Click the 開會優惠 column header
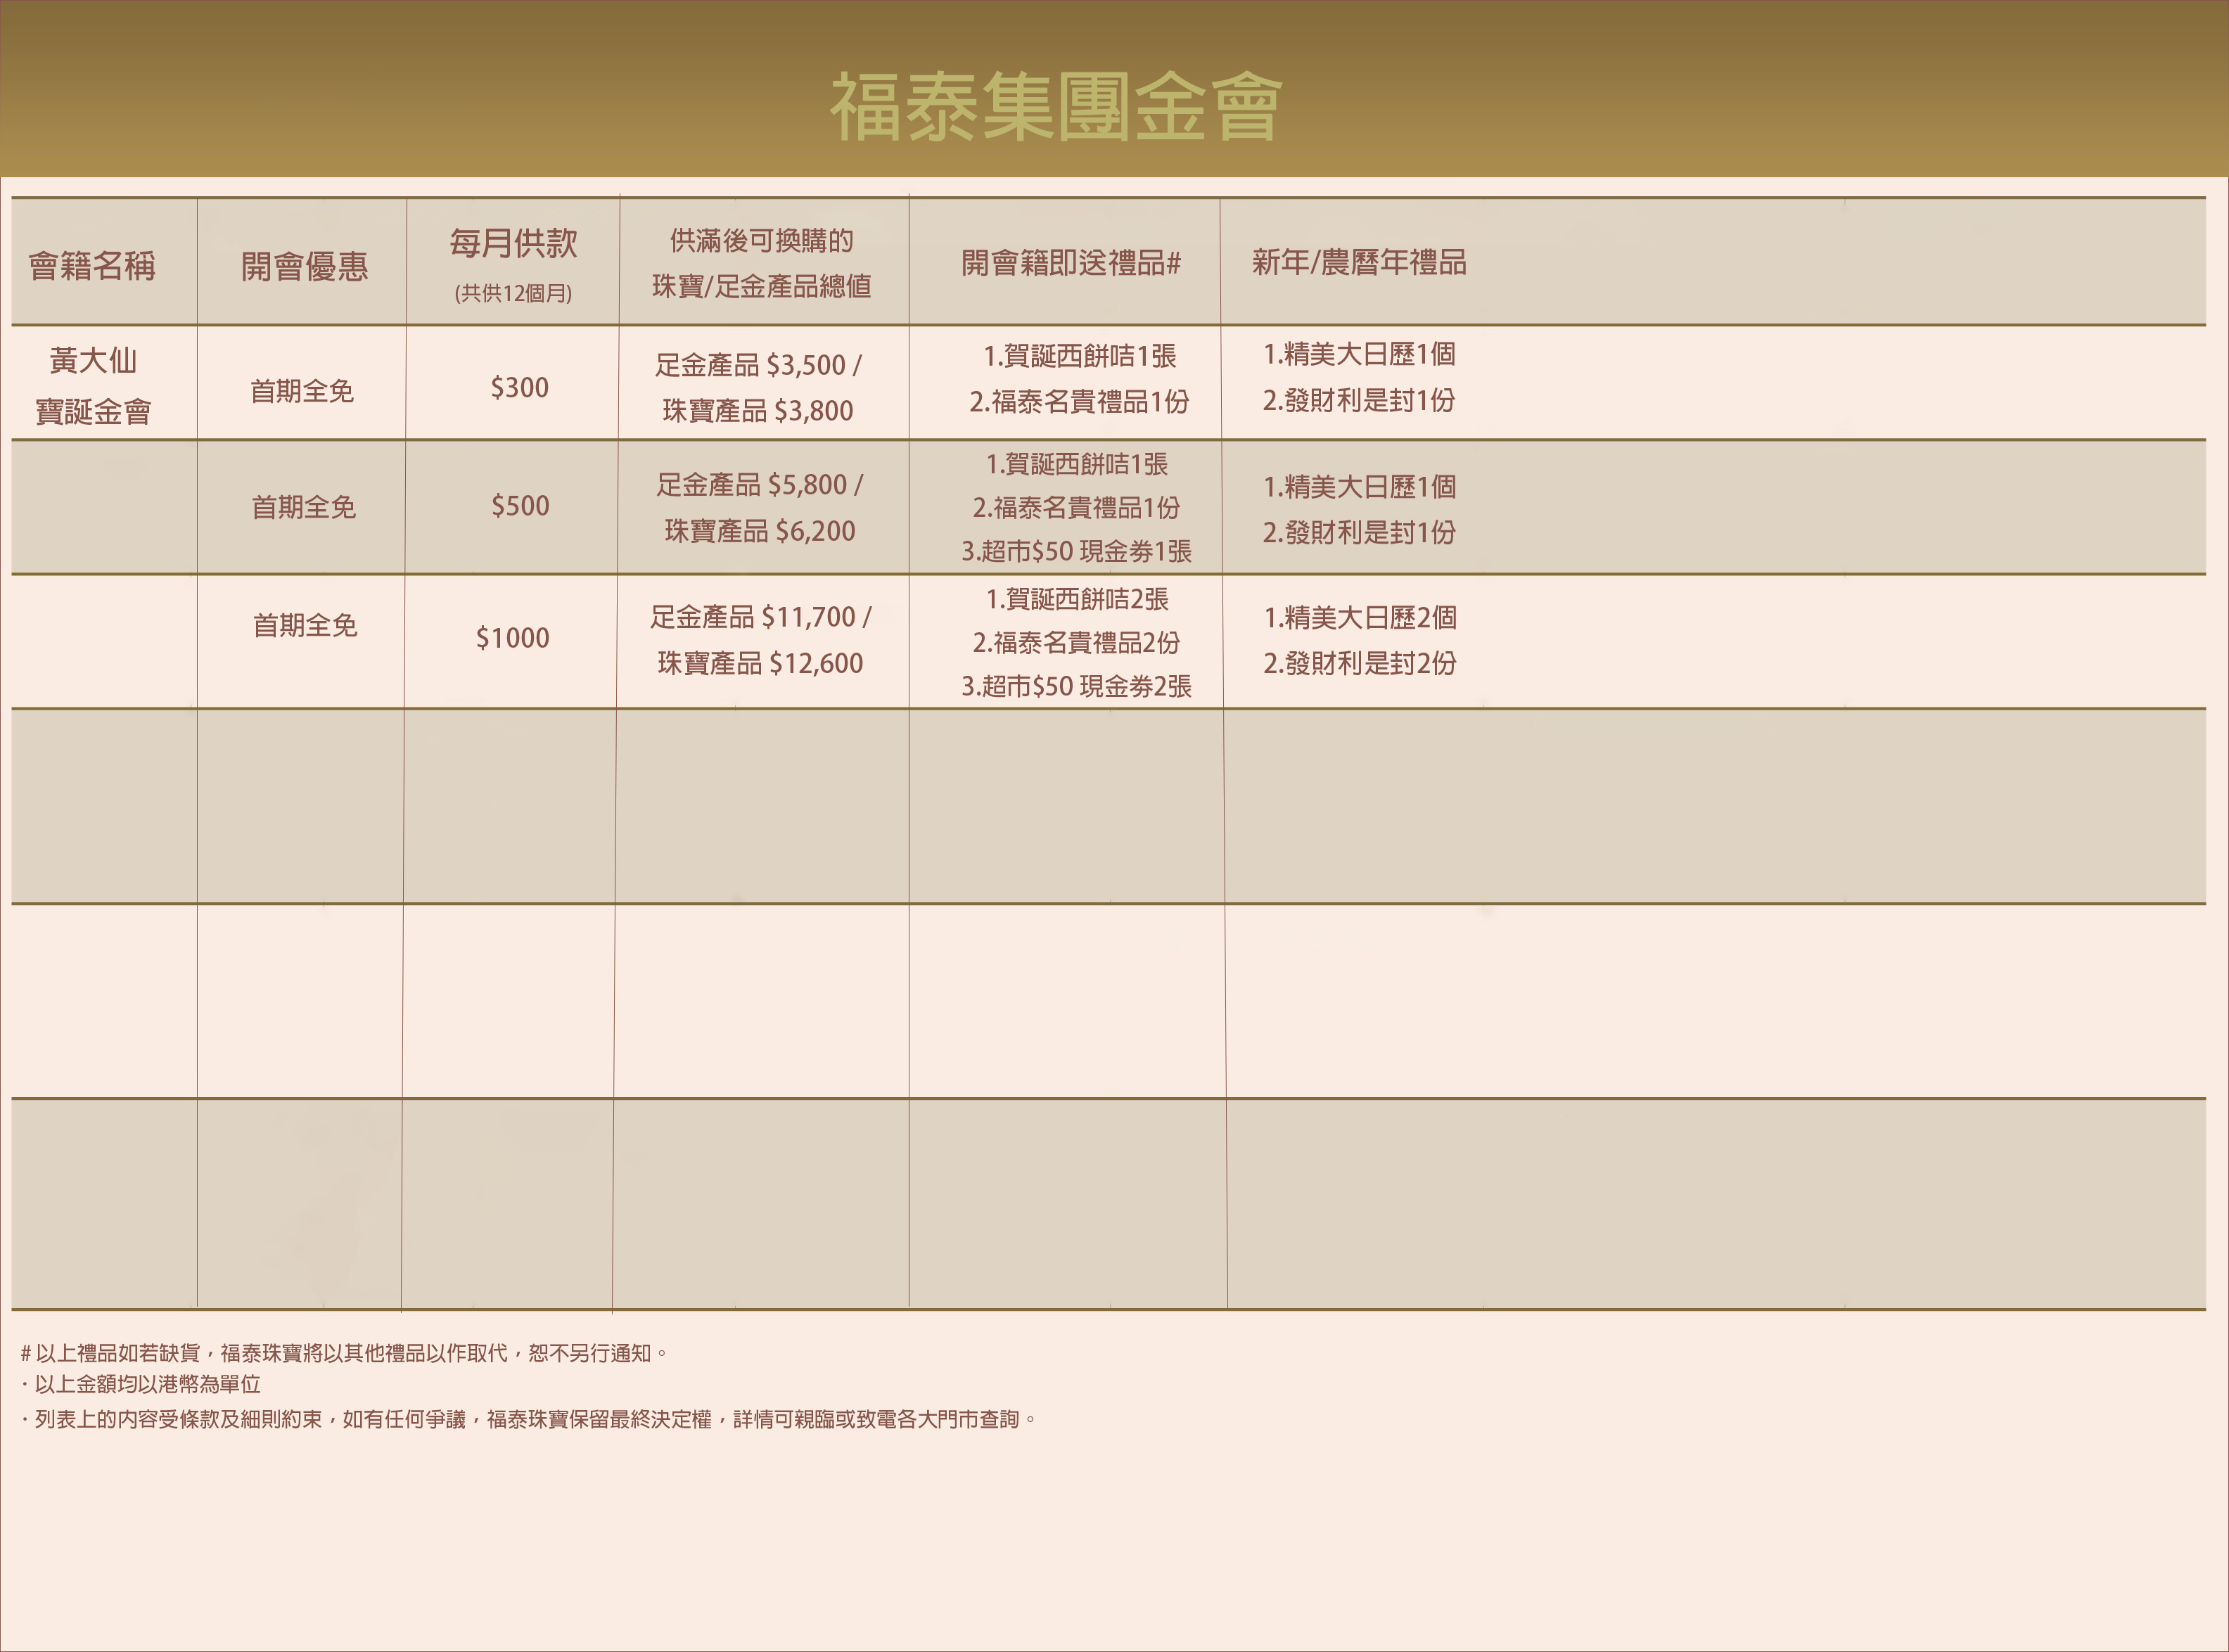 (x=304, y=266)
